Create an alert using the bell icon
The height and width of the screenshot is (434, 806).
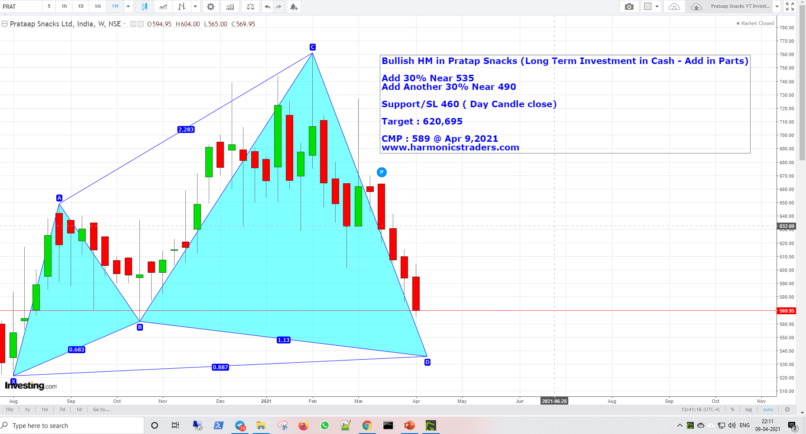(x=294, y=6)
